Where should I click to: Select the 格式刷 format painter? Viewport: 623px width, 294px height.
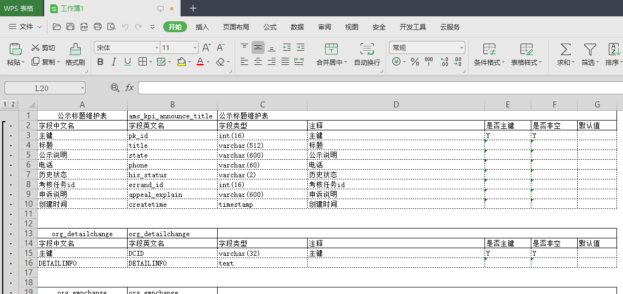[75, 55]
